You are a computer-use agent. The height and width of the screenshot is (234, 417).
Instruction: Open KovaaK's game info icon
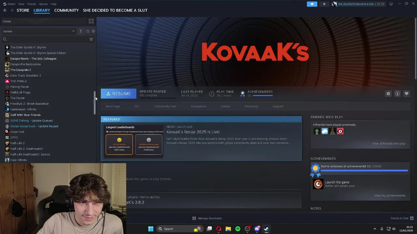point(397,94)
